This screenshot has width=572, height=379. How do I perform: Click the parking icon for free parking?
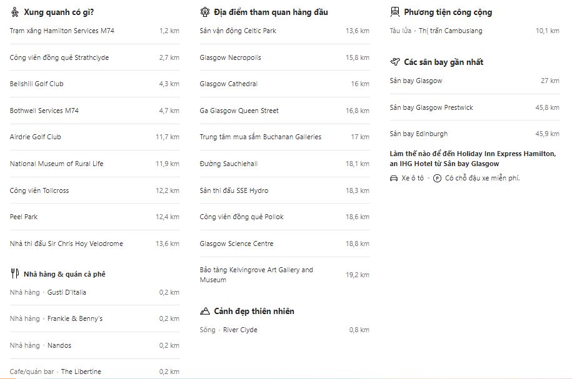click(437, 178)
